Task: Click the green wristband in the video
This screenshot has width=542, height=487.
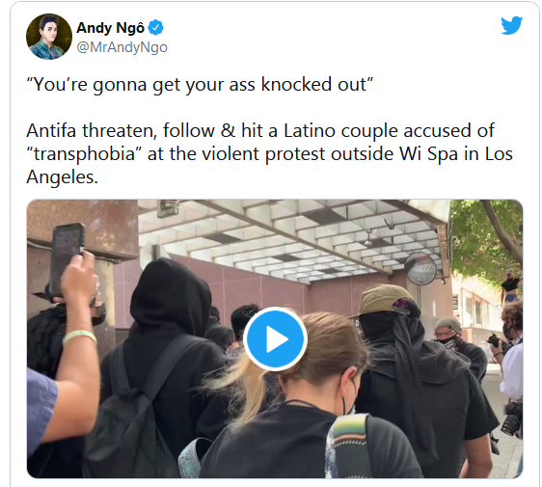Action: 79,337
